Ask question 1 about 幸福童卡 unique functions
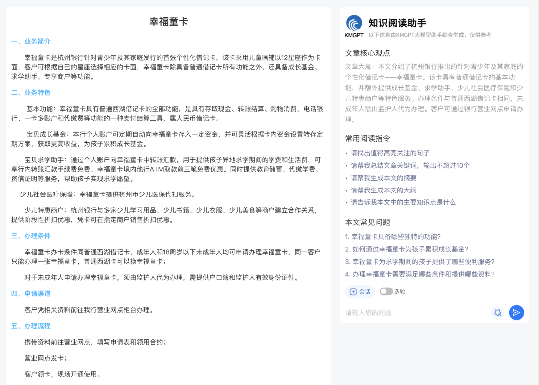539x385 pixels. tap(393, 237)
